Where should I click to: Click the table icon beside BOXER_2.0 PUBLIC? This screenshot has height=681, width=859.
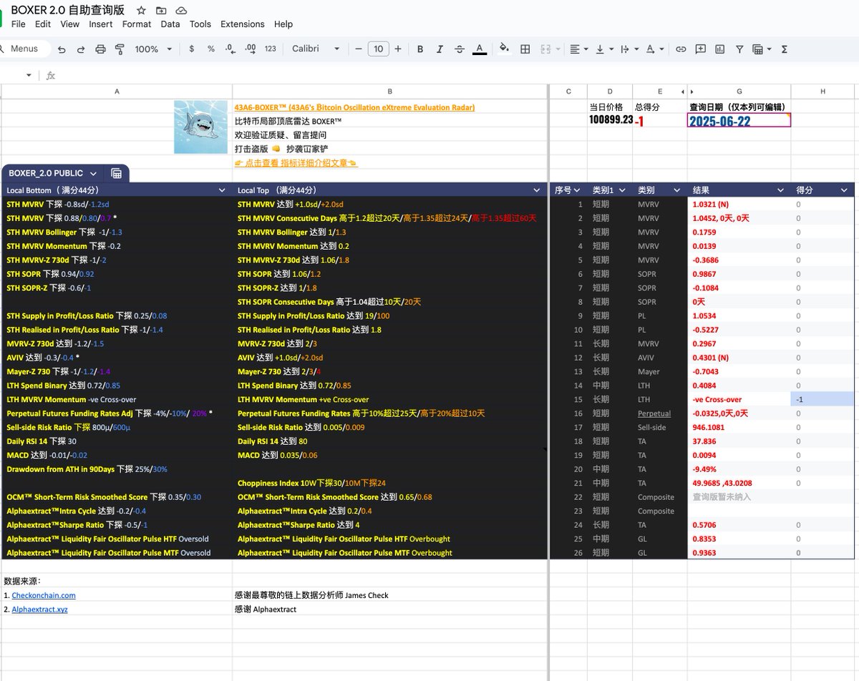click(116, 173)
